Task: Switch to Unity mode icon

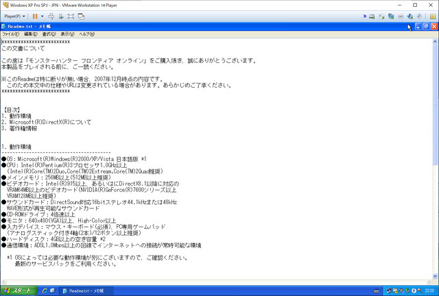Action: click(81, 16)
